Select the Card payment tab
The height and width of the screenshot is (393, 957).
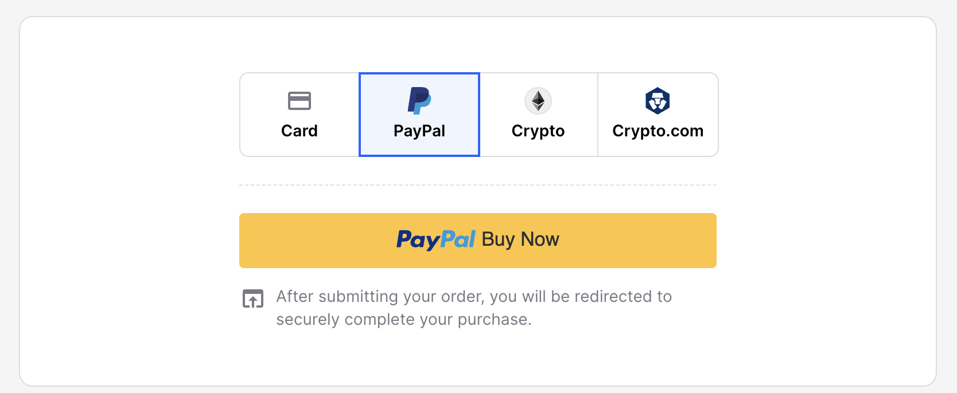299,115
